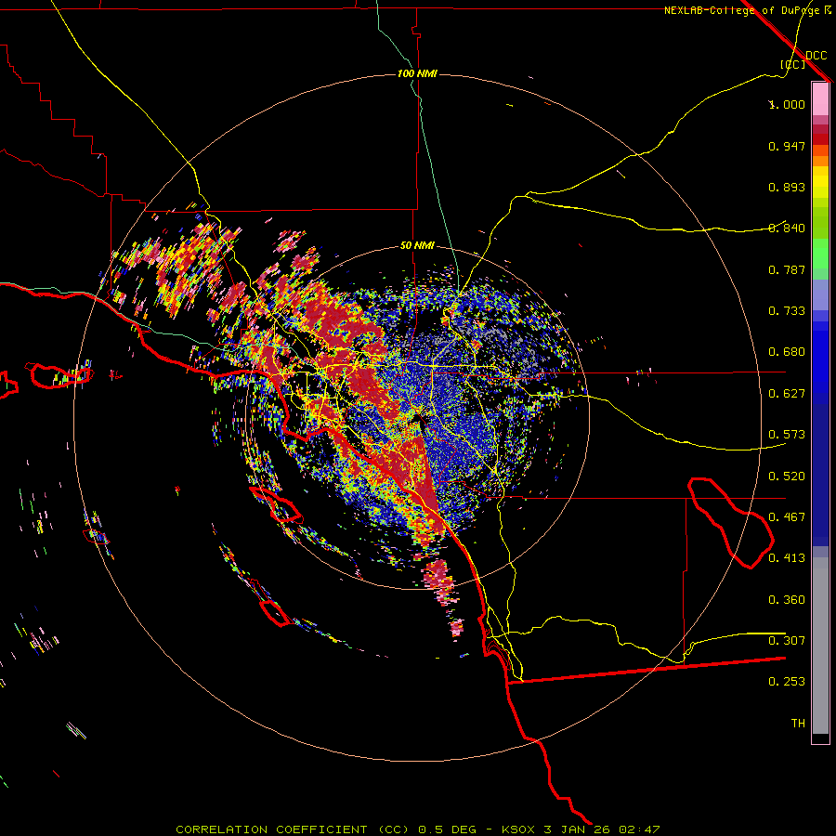Screen dimensions: 836x836
Task: Click the 0.893 scale value
Action: pyautogui.click(x=787, y=187)
